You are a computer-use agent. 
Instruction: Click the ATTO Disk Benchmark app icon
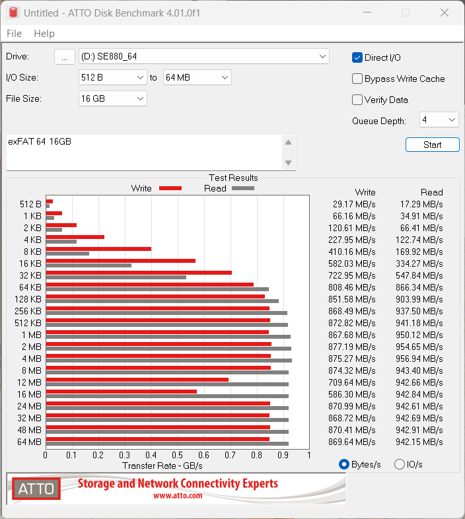13,13
